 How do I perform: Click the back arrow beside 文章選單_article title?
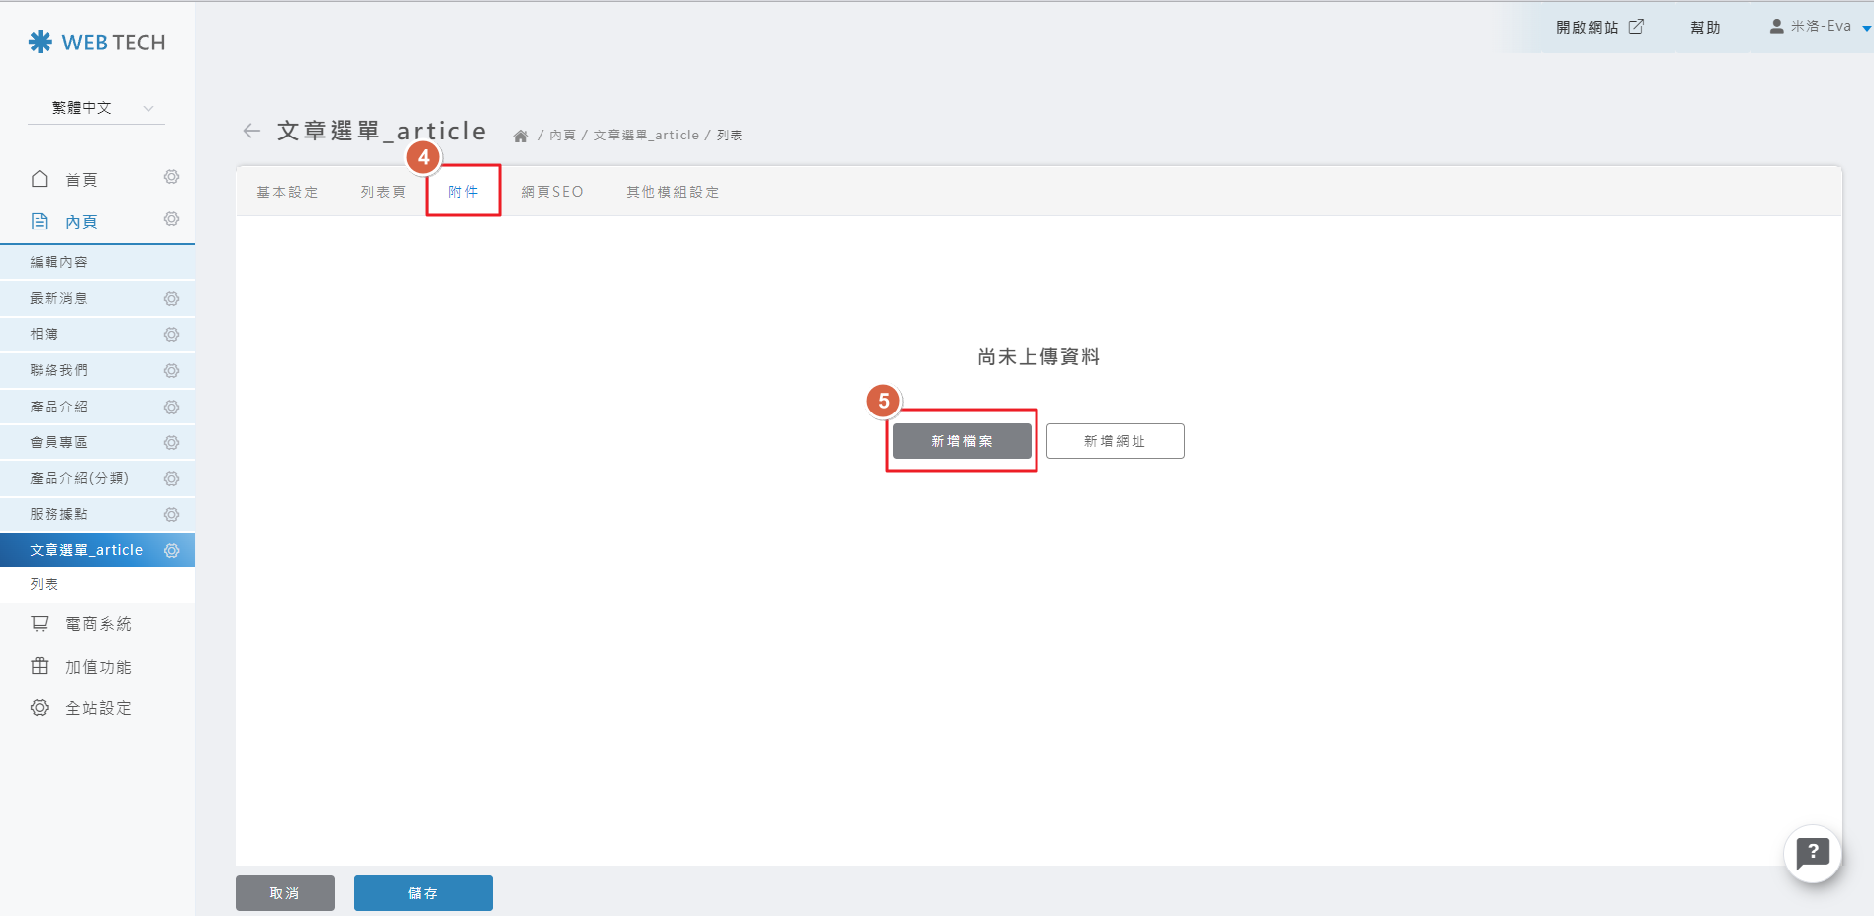point(251,131)
